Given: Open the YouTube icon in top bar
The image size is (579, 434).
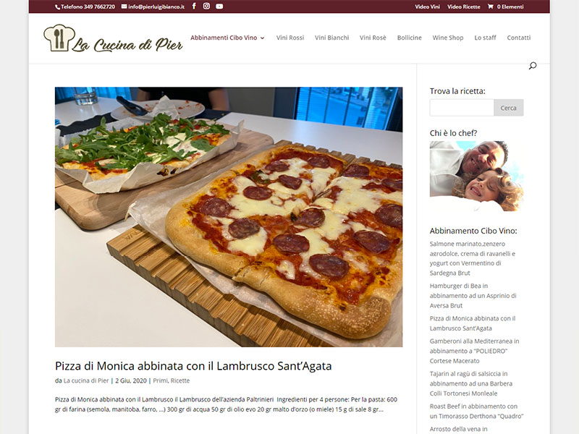Looking at the screenshot, I should 219,7.
